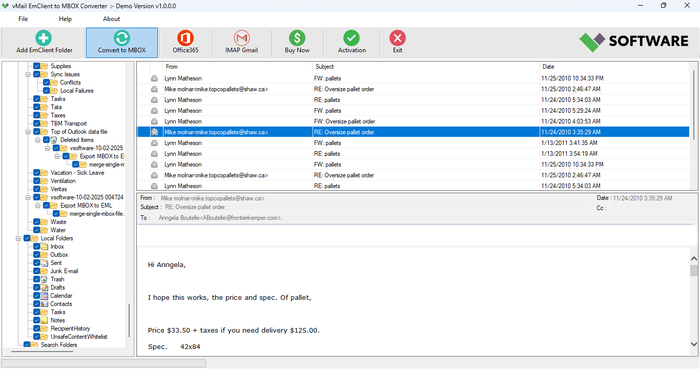Toggle the Junk E-mail checkbox
Image resolution: width=700 pixels, height=369 pixels.
(x=37, y=271)
